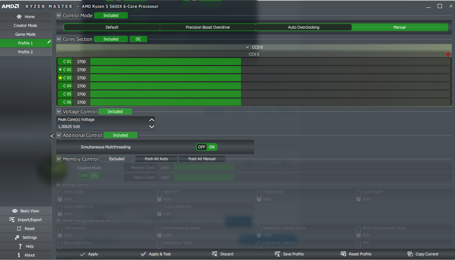Screen dimensions: 455x260
Task: Toggle the Control Mode Included switch
Action: [111, 16]
